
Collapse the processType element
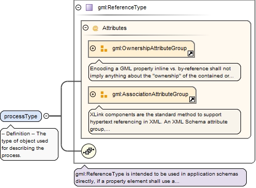click(46, 116)
